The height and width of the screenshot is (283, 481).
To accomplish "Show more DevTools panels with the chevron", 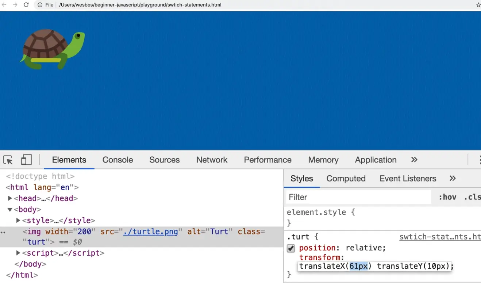I will click(414, 160).
